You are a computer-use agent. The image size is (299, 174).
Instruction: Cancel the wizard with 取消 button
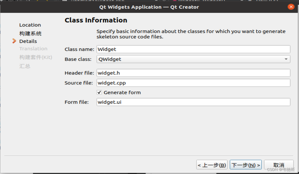click(x=279, y=165)
